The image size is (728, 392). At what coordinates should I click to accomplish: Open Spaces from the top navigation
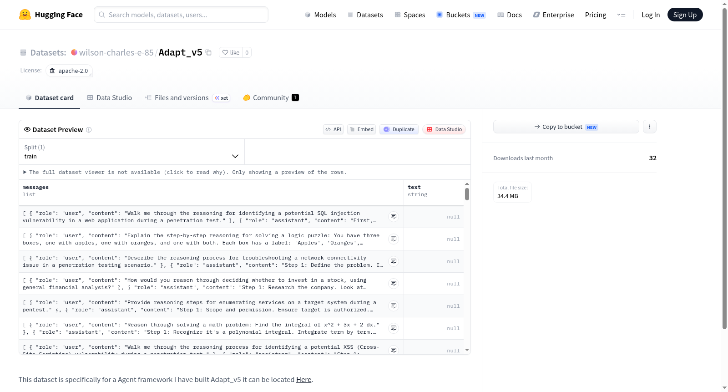[x=409, y=15]
